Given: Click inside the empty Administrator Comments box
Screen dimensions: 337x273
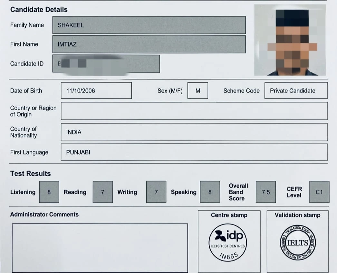Looking at the screenshot, I should pyautogui.click(x=100, y=248).
